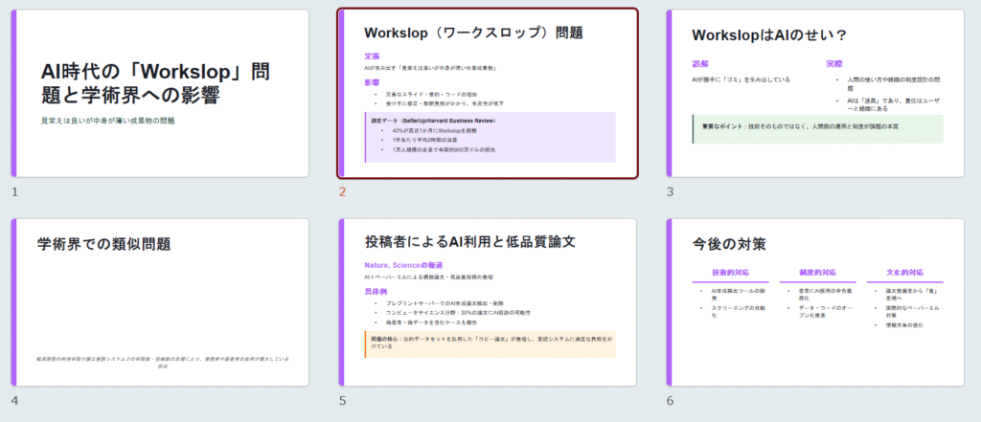Click the 実際 heading on slide 3
The image size is (981, 422).
click(834, 64)
